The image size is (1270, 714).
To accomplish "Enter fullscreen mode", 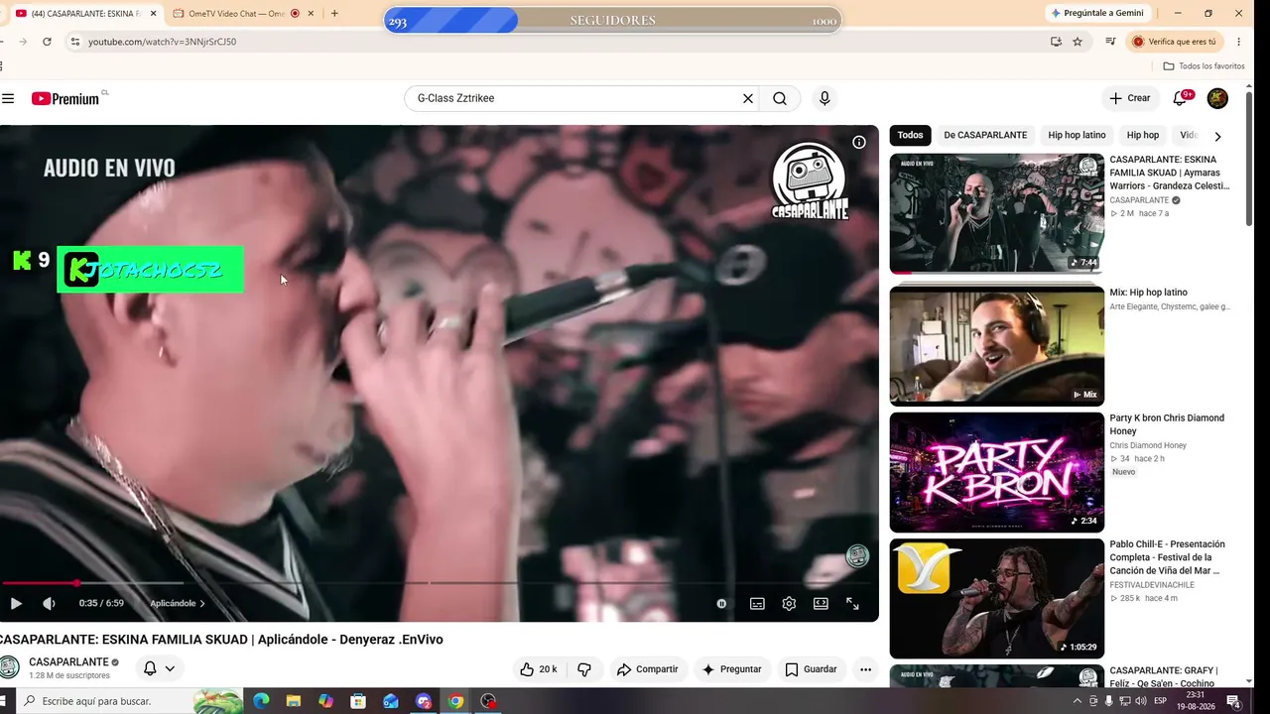I will 852,603.
